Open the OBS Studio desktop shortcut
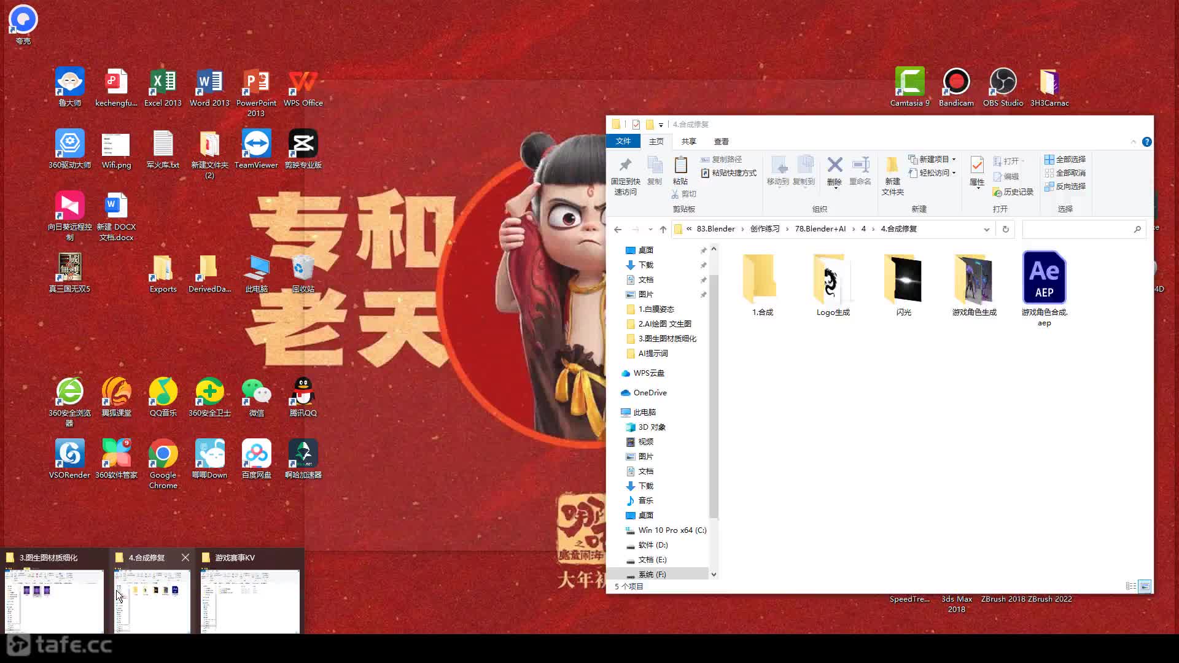 (x=1003, y=87)
